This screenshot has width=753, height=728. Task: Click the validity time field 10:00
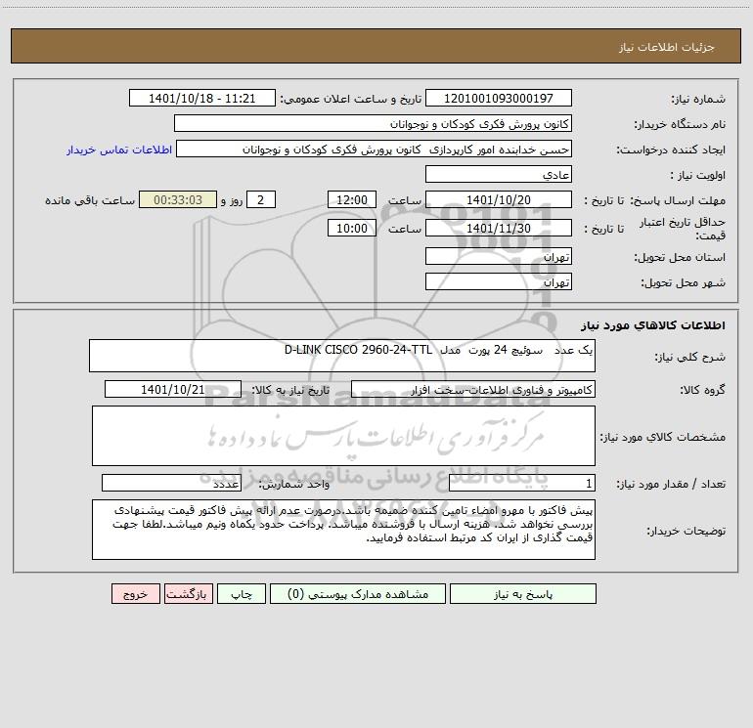tap(351, 229)
